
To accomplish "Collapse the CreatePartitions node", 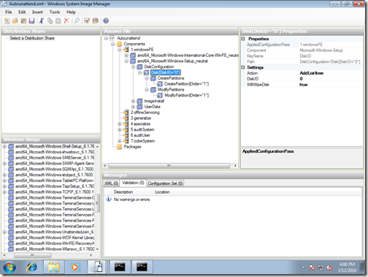I will point(147,78).
